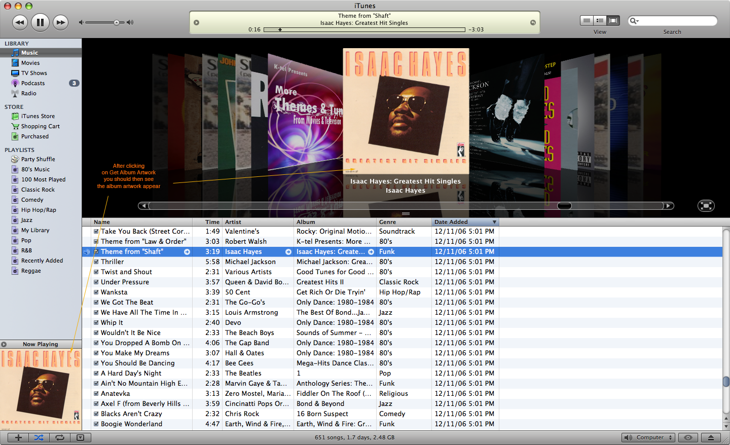The width and height of the screenshot is (730, 445).
Task: Toggle Now Playing artwork panel arrow
Action: [x=4, y=344]
